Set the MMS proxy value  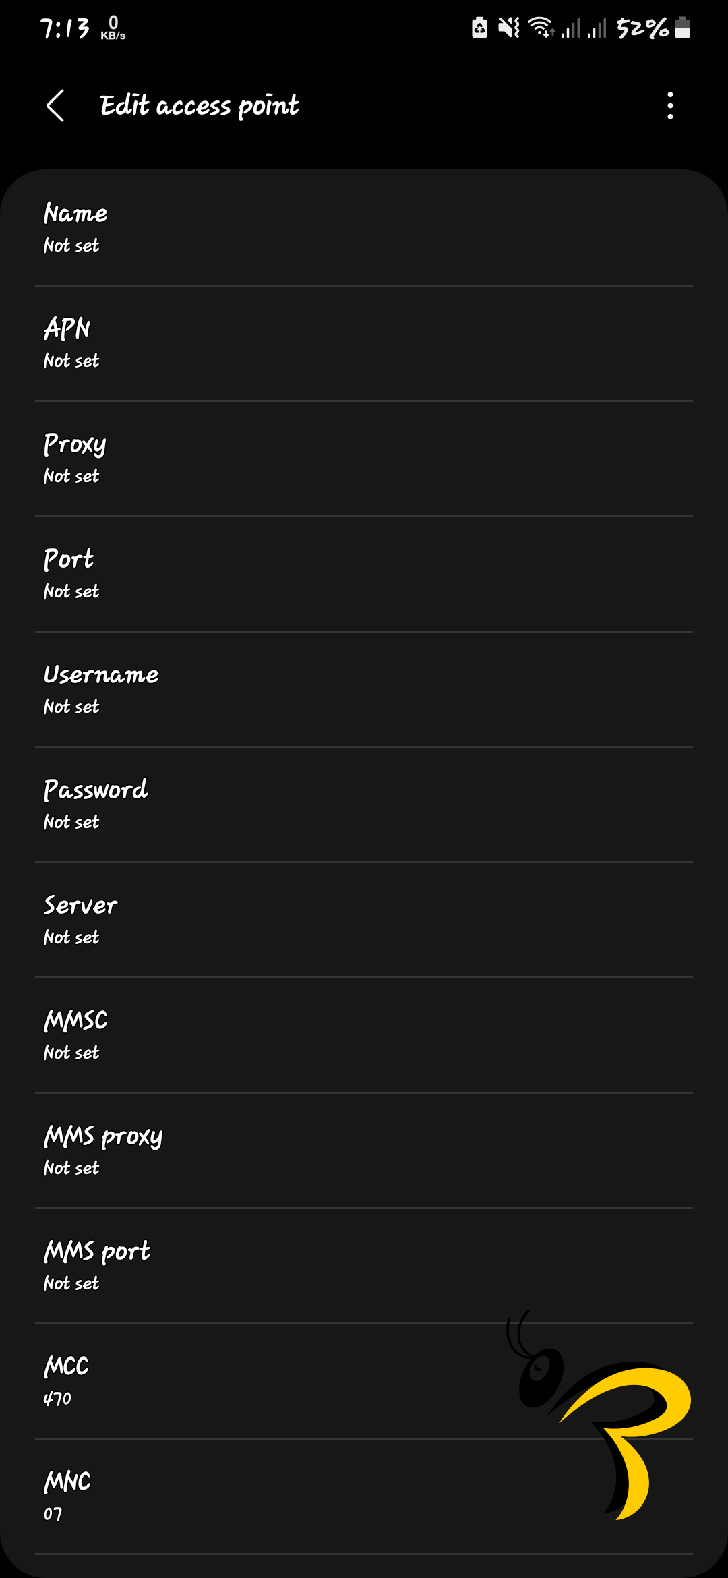pos(364,1150)
